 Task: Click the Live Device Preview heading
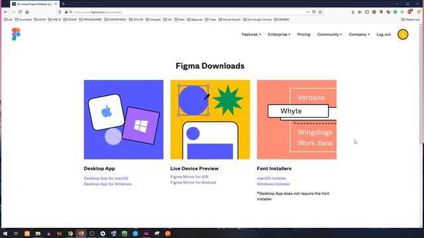(x=194, y=169)
